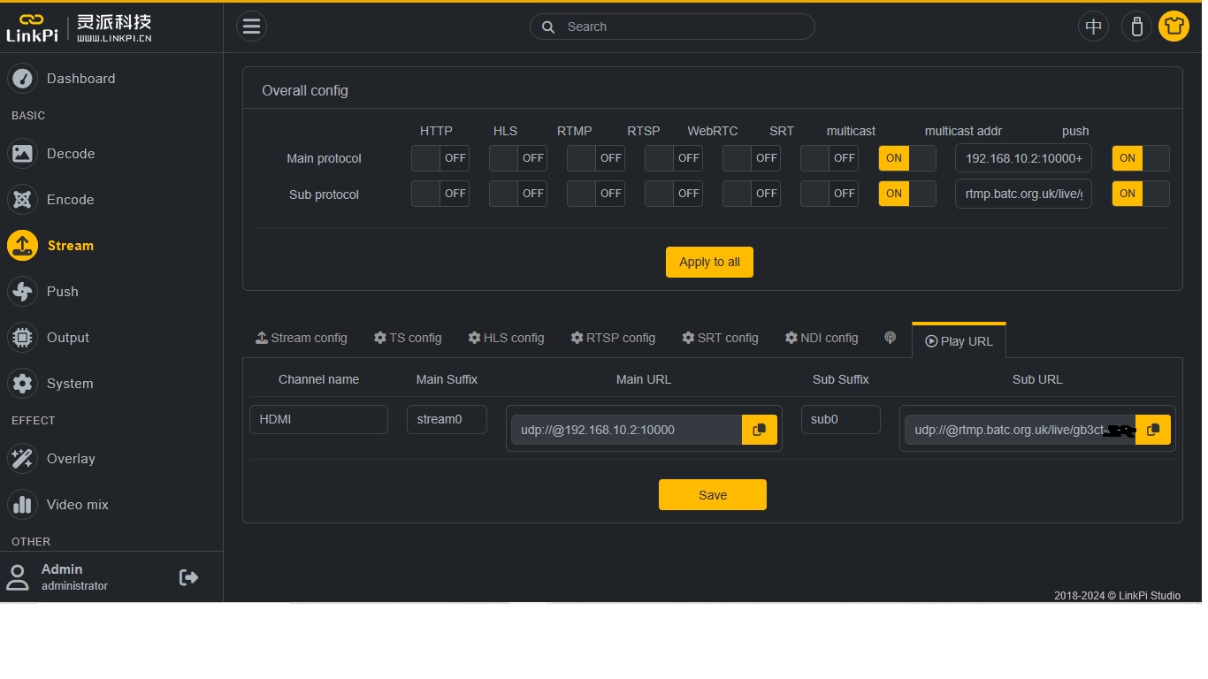This screenshot has width=1208, height=679.
Task: Switch to SRT config tab
Action: tap(720, 338)
